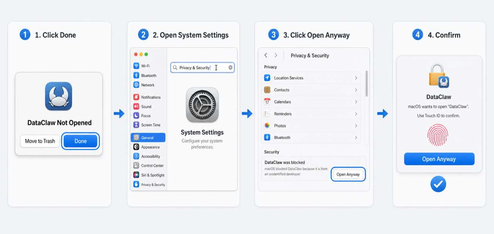Click the Privacy & Security scrollbar
Screen dimensions: 494x234
click(x=366, y=83)
